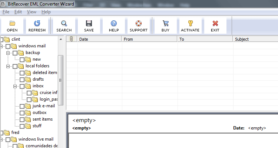This screenshot has height=148, width=278.
Task: Open SUPPORT lifebuoy toolbar icon
Action: pos(139,23)
